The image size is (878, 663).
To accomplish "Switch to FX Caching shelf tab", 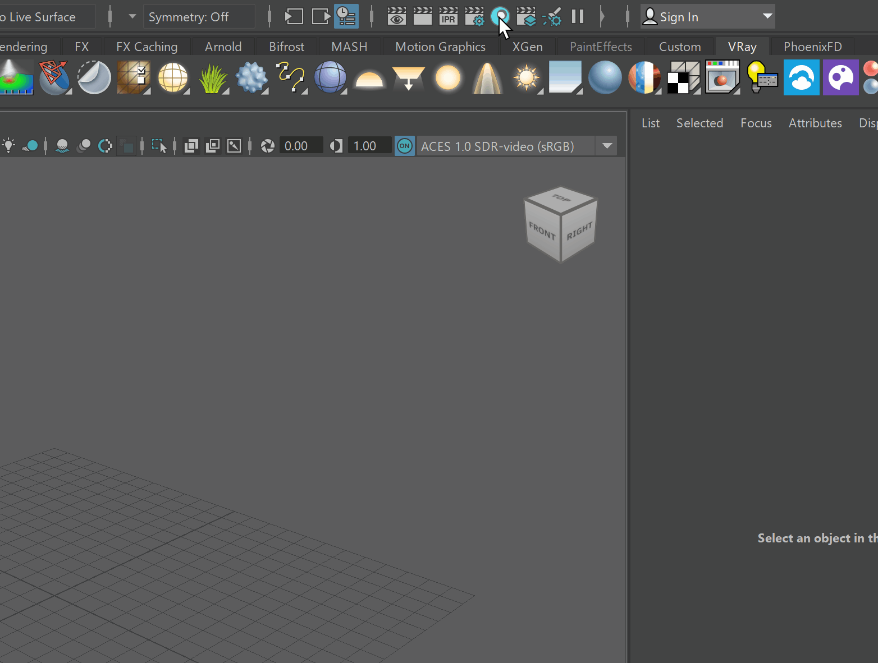I will point(147,47).
